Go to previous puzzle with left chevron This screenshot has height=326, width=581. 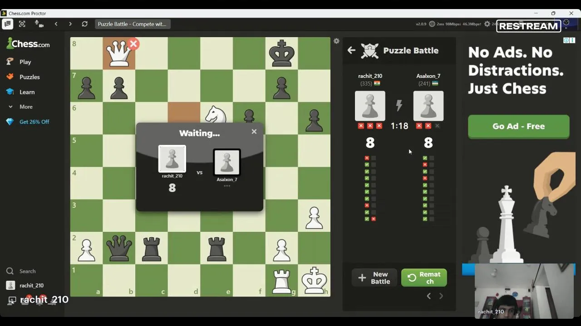428,296
